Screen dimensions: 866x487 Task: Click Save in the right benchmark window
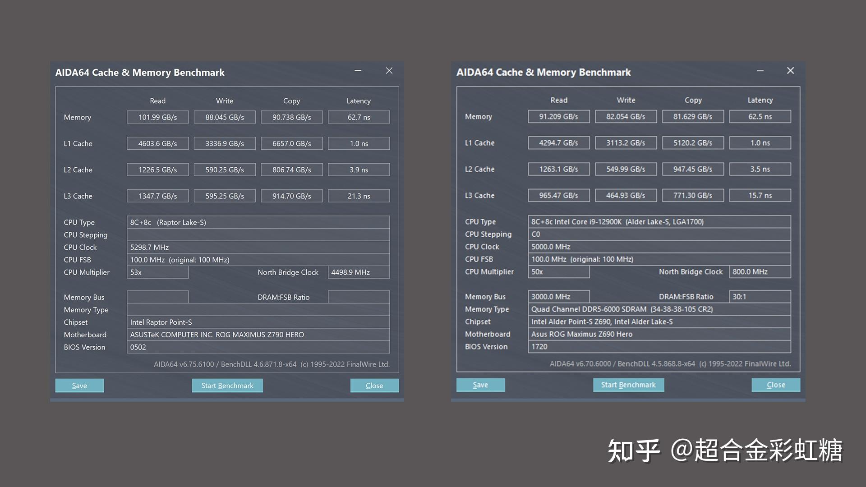tap(480, 385)
